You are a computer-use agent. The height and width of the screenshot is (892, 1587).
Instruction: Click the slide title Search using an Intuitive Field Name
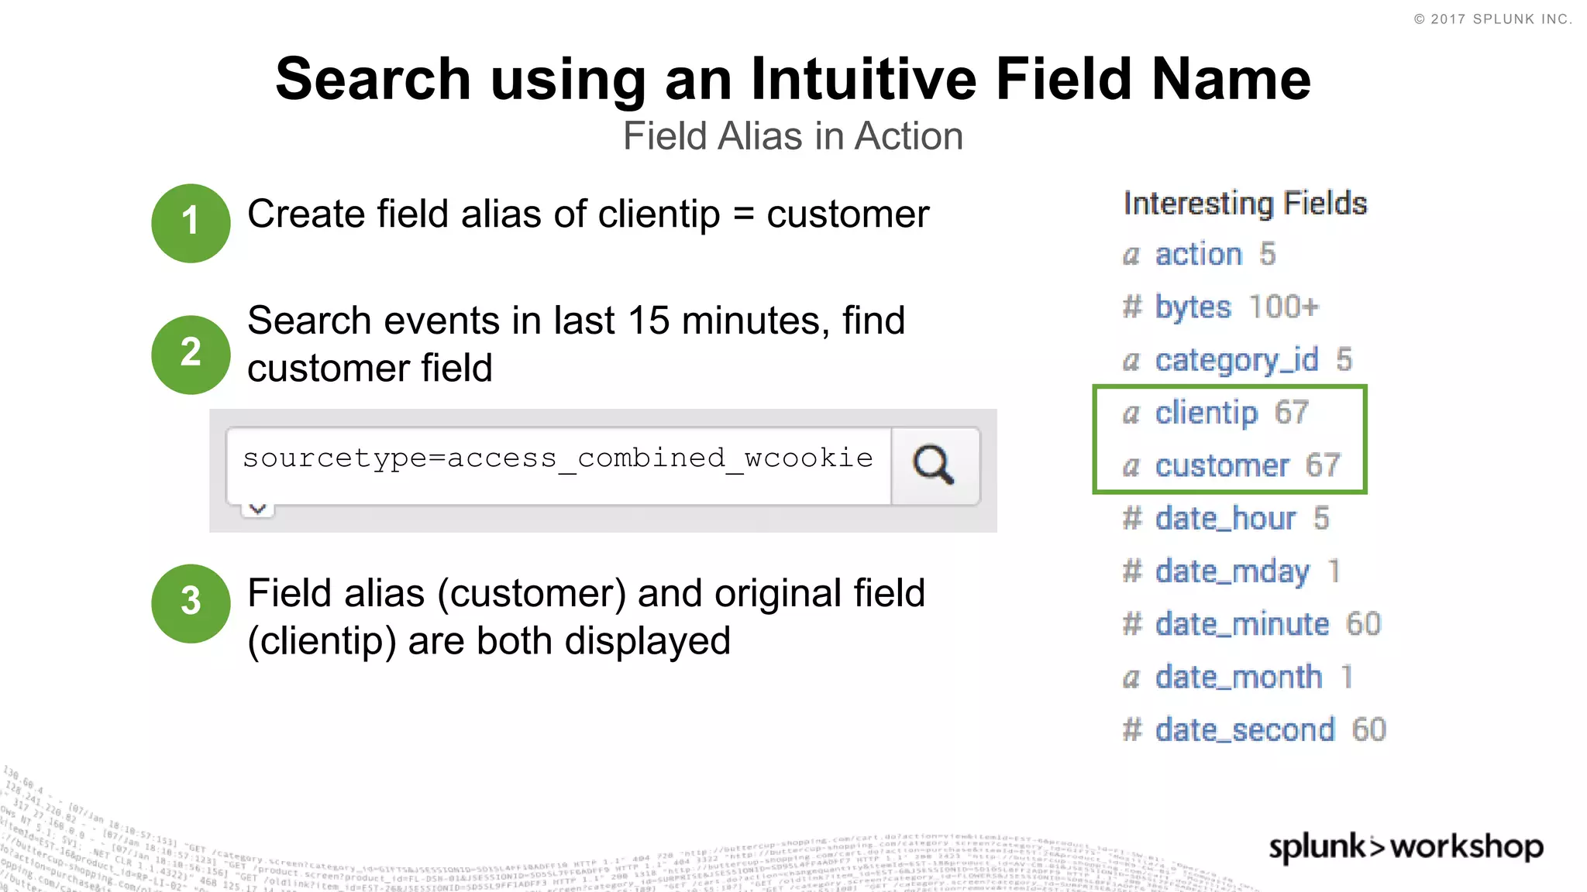pyautogui.click(x=793, y=78)
